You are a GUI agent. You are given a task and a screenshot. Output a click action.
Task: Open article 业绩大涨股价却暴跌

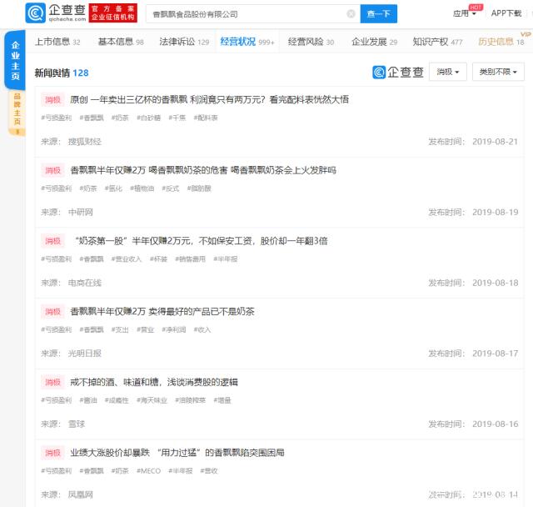177,453
